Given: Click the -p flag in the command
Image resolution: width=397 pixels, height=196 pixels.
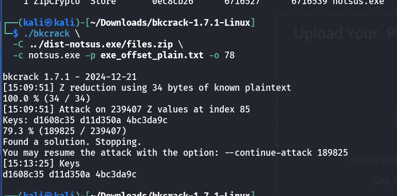Looking at the screenshot, I should point(90,55).
